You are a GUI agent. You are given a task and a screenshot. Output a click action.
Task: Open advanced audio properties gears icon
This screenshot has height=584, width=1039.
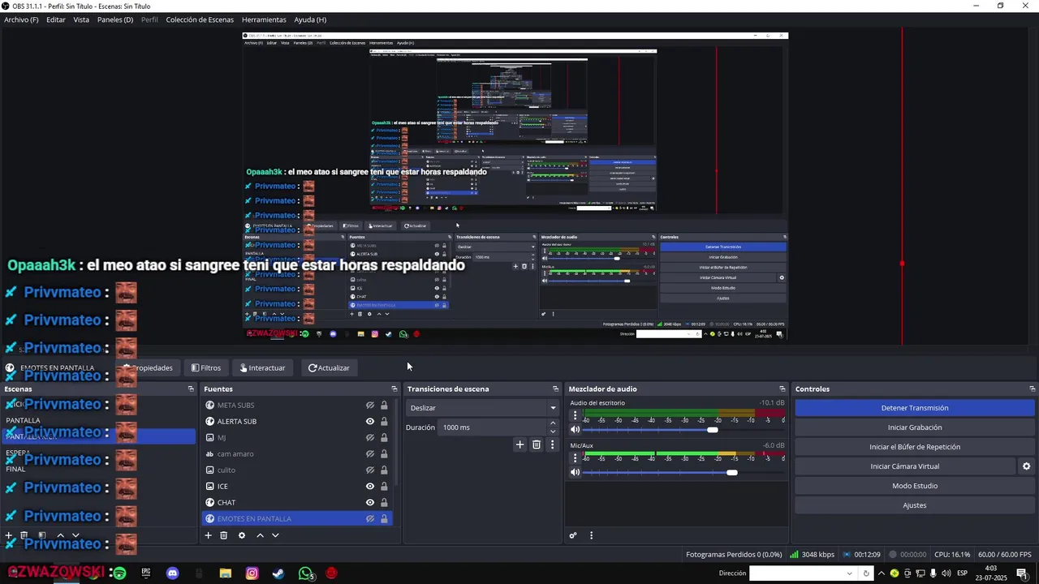[x=573, y=535]
